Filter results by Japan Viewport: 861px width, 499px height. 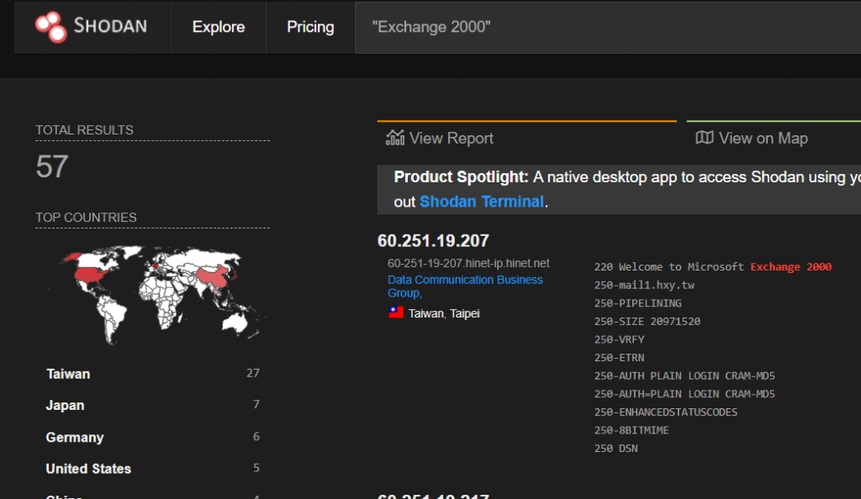click(x=65, y=405)
